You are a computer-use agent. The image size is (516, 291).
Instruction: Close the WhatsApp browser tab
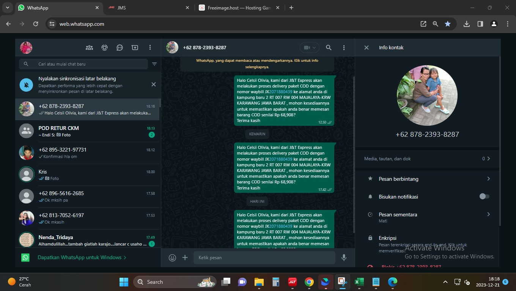97,8
